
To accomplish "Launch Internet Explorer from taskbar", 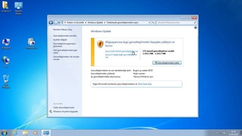I will pos(15,133).
